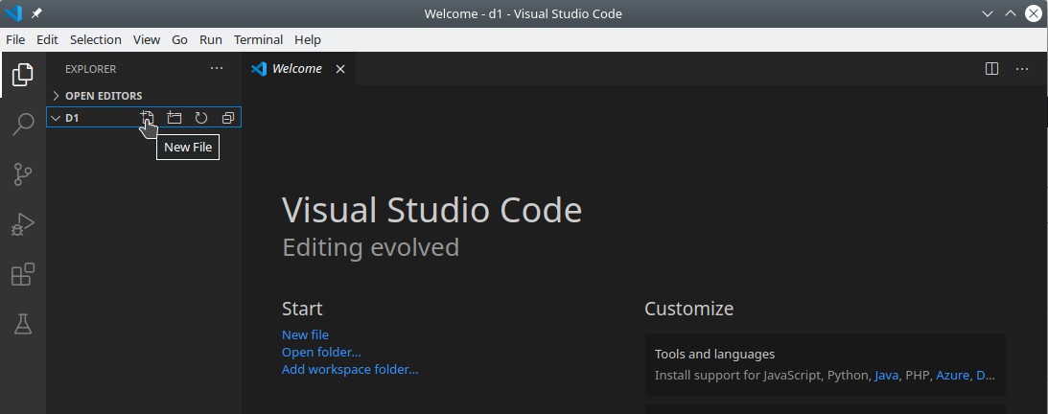Open the Testing flask view

23,325
